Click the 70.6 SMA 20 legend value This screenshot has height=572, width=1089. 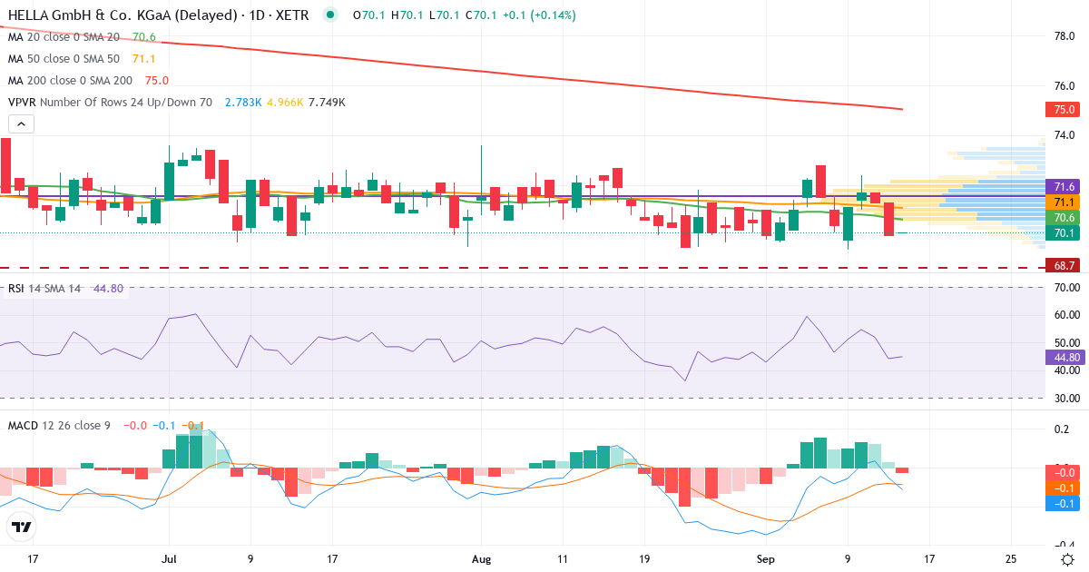(144, 37)
